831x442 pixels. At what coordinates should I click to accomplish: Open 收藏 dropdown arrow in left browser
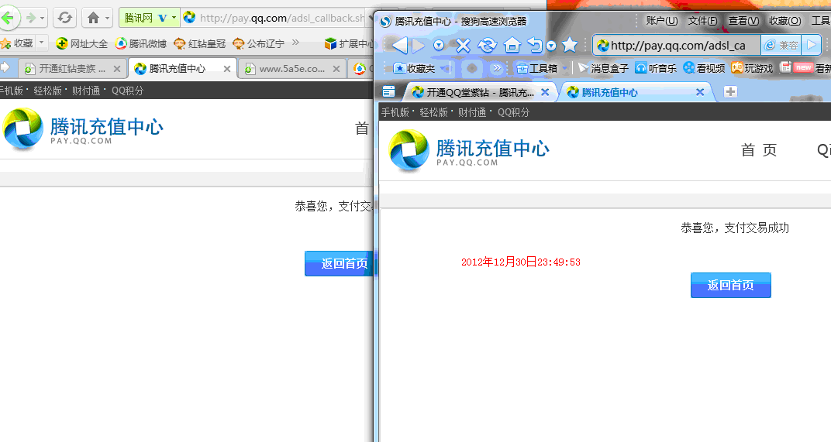pos(41,43)
